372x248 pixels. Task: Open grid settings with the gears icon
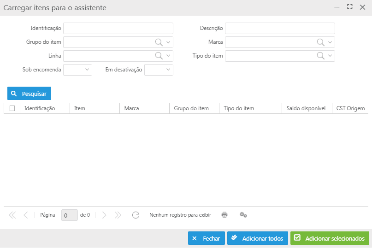tap(243, 215)
